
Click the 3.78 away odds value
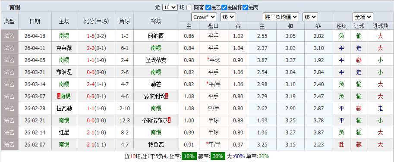click(319, 120)
